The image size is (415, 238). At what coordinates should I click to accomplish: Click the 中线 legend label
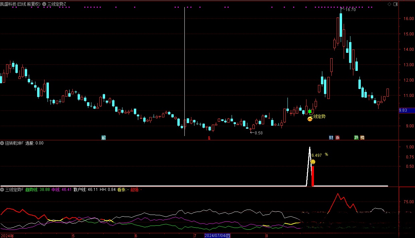(x=56, y=190)
